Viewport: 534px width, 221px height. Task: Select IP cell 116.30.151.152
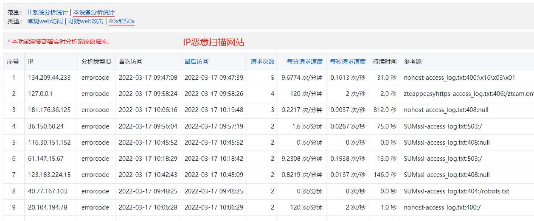point(49,143)
